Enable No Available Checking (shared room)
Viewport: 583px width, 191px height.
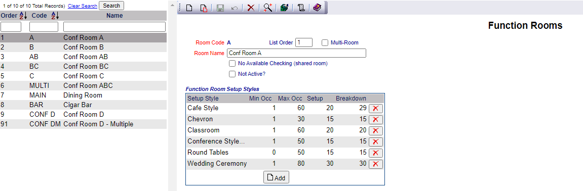[232, 64]
